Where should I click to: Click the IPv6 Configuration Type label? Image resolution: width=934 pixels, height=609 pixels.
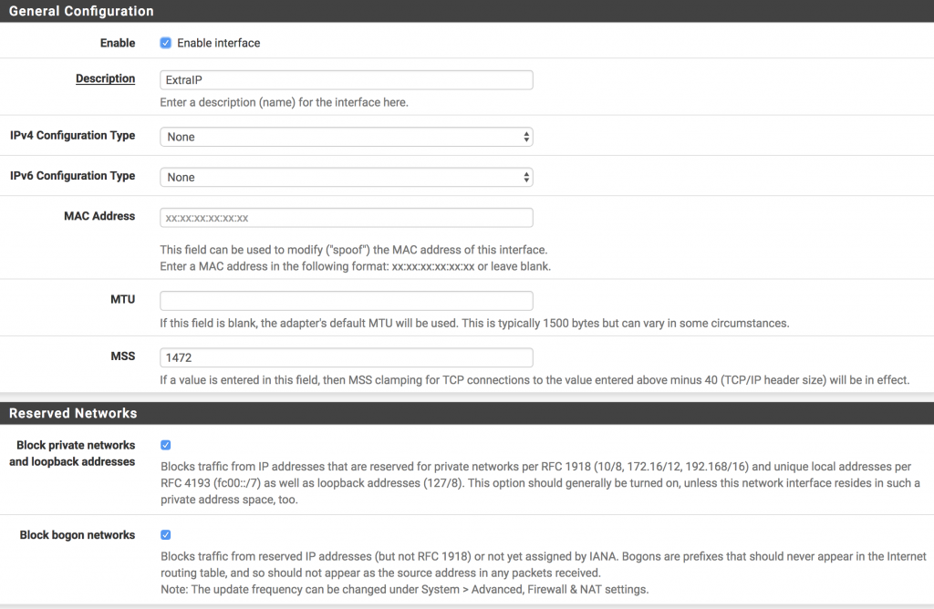pyautogui.click(x=73, y=176)
